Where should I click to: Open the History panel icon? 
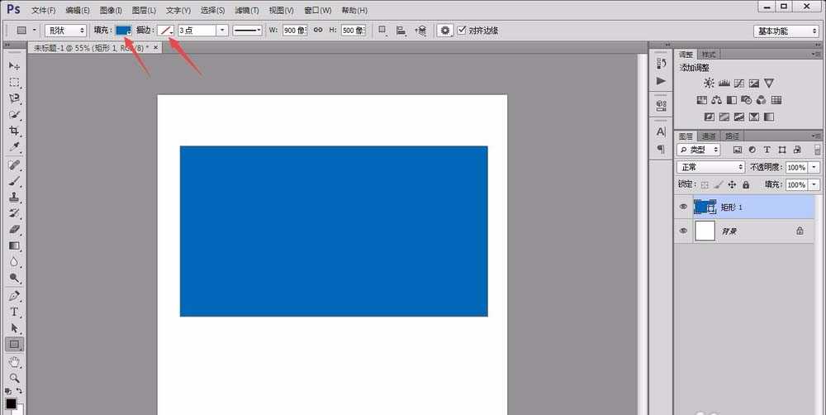[x=661, y=64]
